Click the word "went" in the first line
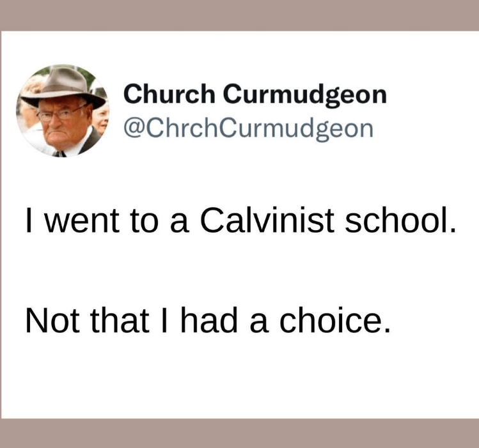The width and height of the screenshot is (479, 448). pyautogui.click(x=77, y=221)
